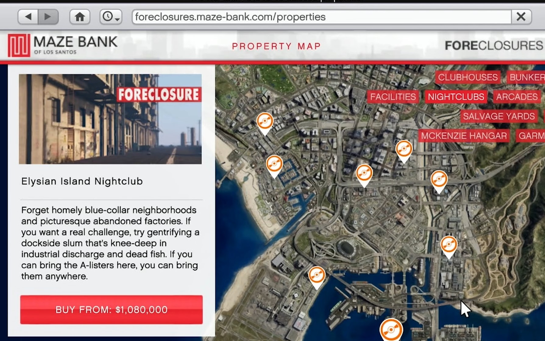Viewport: 545px width, 341px height.
Task: Go to the browser home page icon
Action: click(80, 17)
